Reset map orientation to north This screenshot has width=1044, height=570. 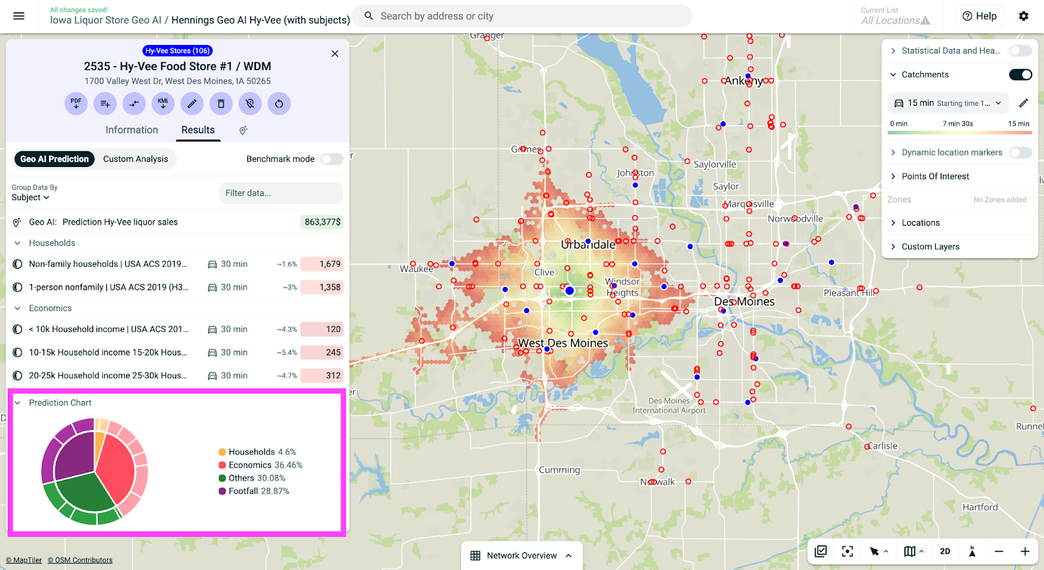(x=972, y=552)
